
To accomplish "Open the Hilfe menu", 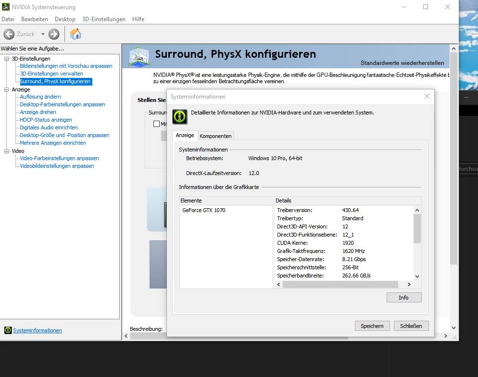I will [138, 19].
